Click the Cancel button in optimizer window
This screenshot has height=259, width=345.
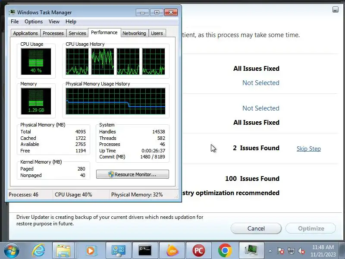[256, 228]
